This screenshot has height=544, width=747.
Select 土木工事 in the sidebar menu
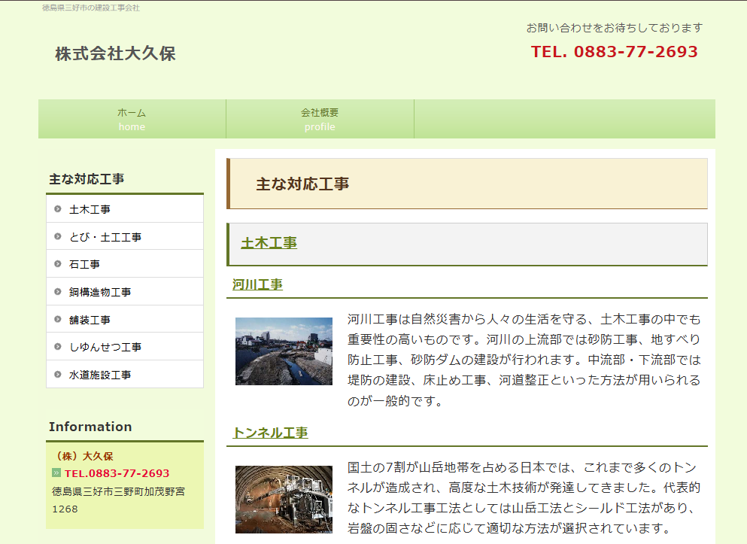tap(125, 209)
